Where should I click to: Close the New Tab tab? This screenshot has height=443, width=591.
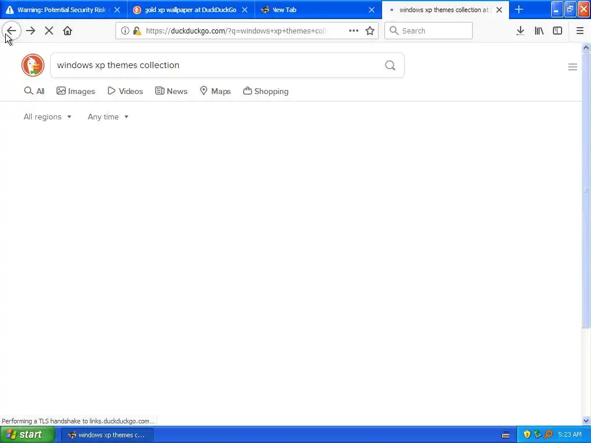(x=372, y=10)
